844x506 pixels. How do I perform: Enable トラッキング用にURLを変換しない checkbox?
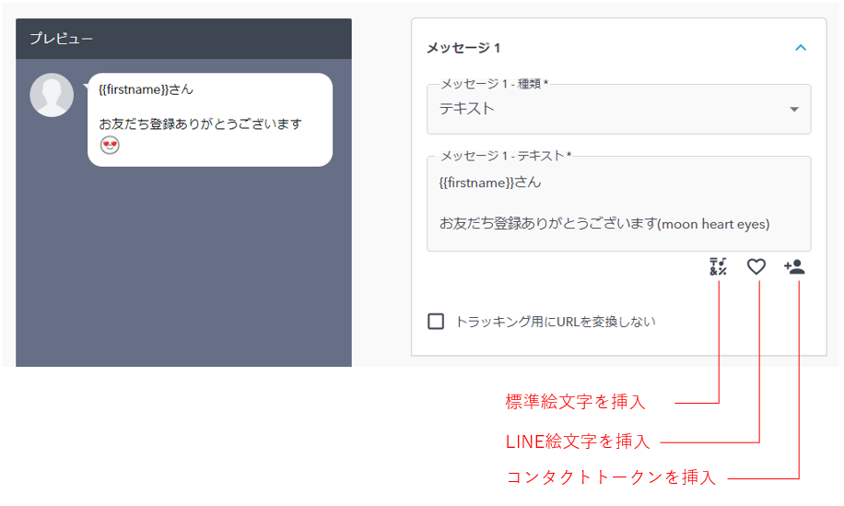pos(436,322)
